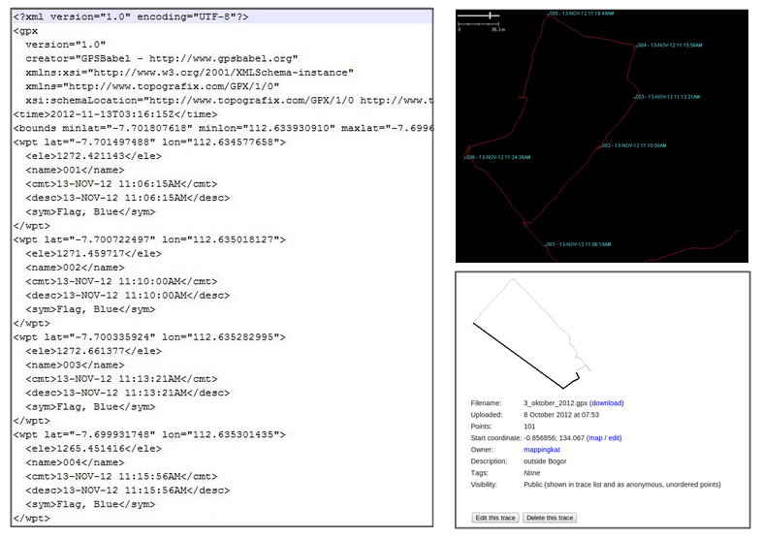Screen dimensions: 762x539
Task: Click the name 001 line in XML
Action: click(75, 170)
